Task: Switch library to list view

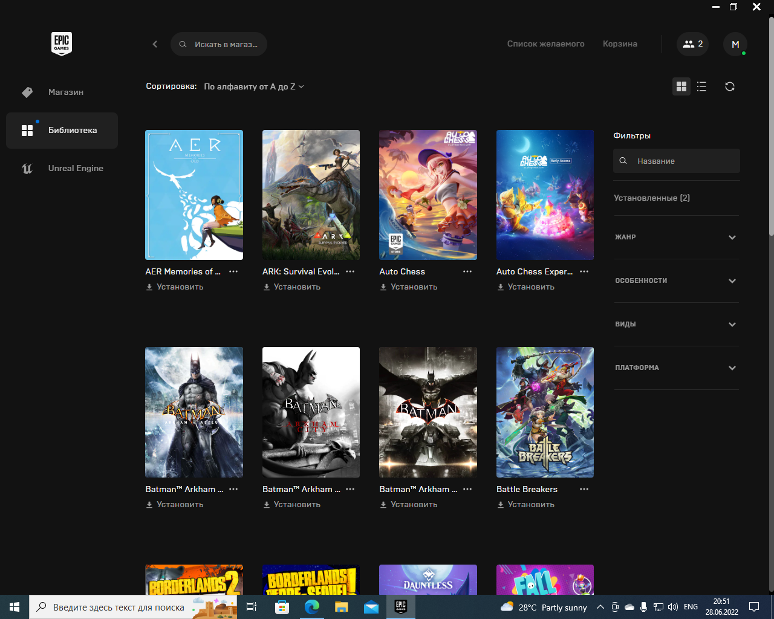Action: [701, 86]
